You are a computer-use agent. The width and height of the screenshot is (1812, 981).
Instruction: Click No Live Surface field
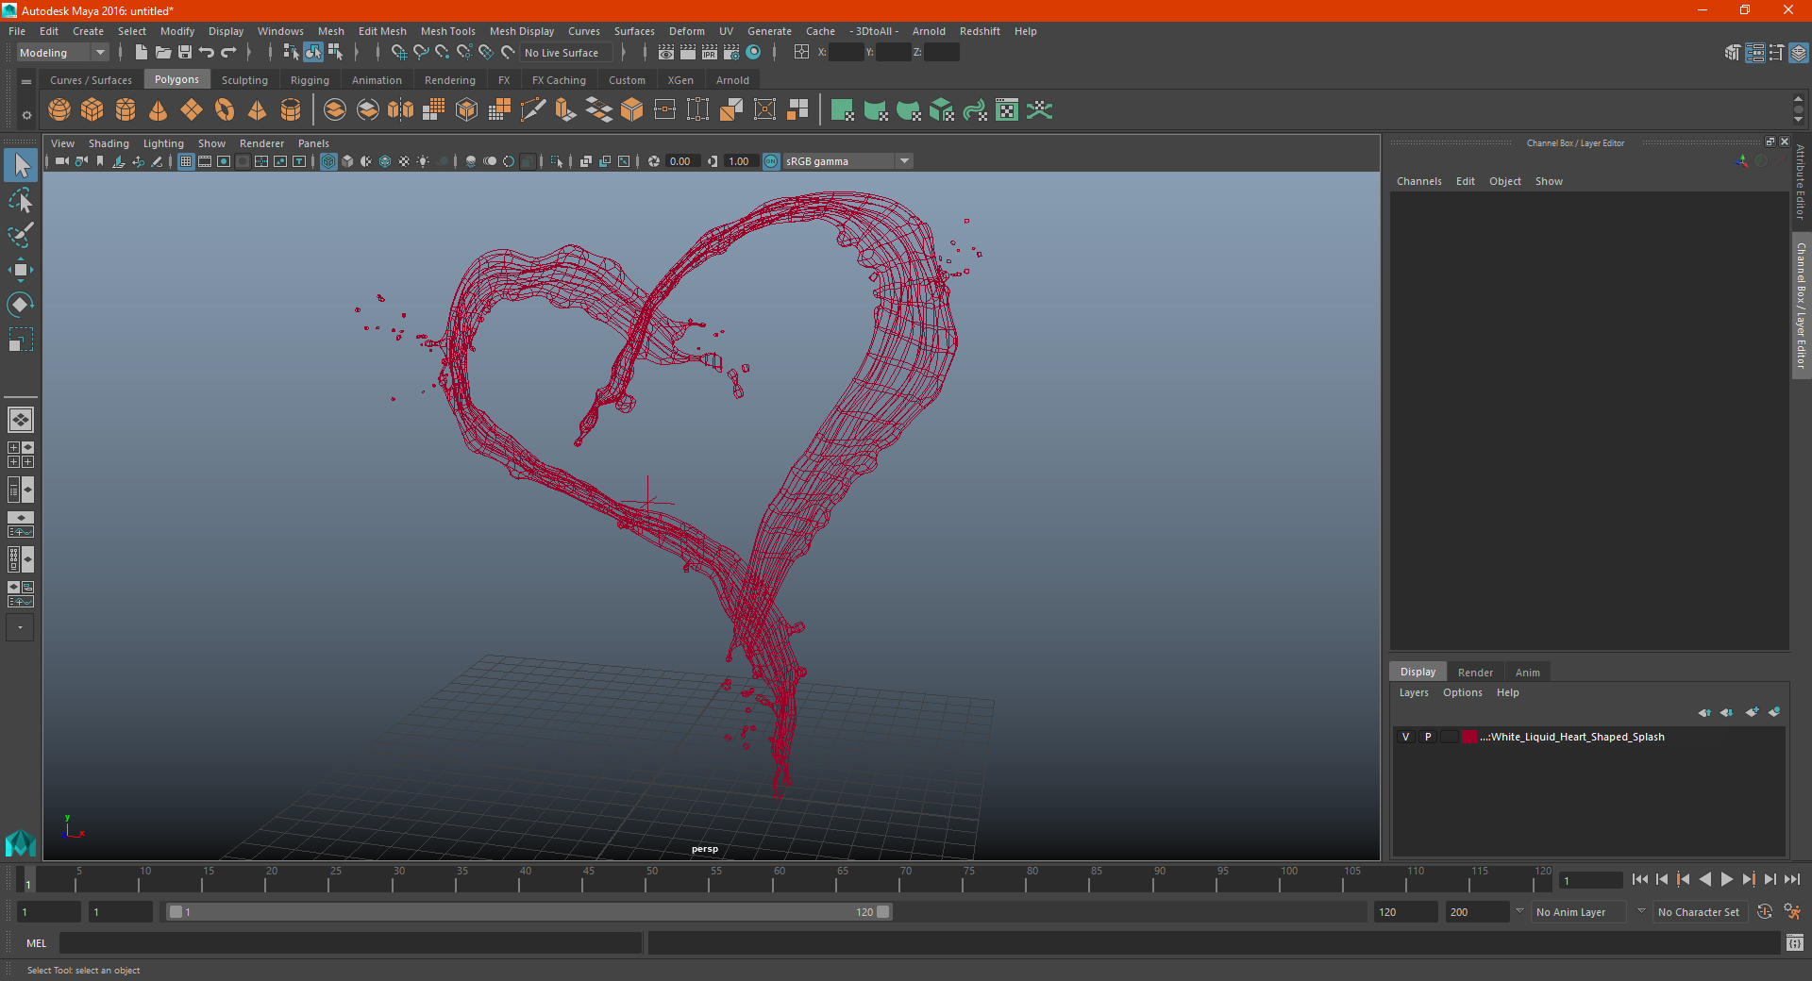click(567, 53)
